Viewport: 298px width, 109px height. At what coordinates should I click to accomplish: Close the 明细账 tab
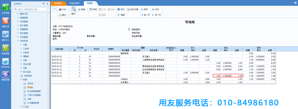[95, 3]
